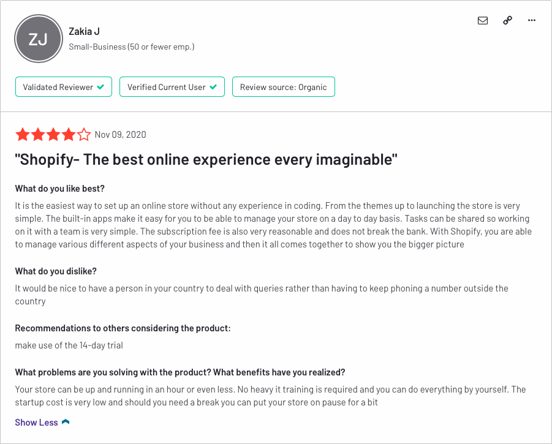The image size is (552, 444).
Task: Click the Validated Reviewer green checkmark
Action: [x=100, y=87]
